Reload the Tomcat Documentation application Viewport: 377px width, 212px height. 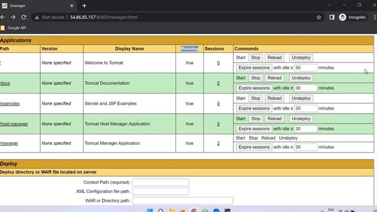275,78
